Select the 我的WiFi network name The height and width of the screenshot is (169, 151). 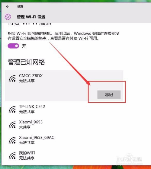tap(27, 153)
